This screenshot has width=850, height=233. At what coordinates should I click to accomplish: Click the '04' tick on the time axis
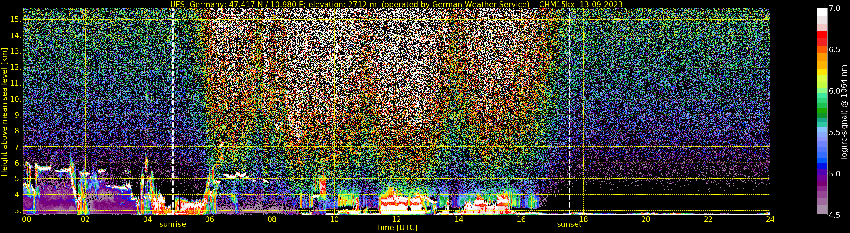point(148,219)
